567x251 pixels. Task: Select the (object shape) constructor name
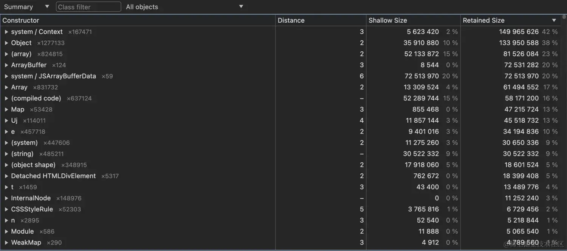(33, 165)
